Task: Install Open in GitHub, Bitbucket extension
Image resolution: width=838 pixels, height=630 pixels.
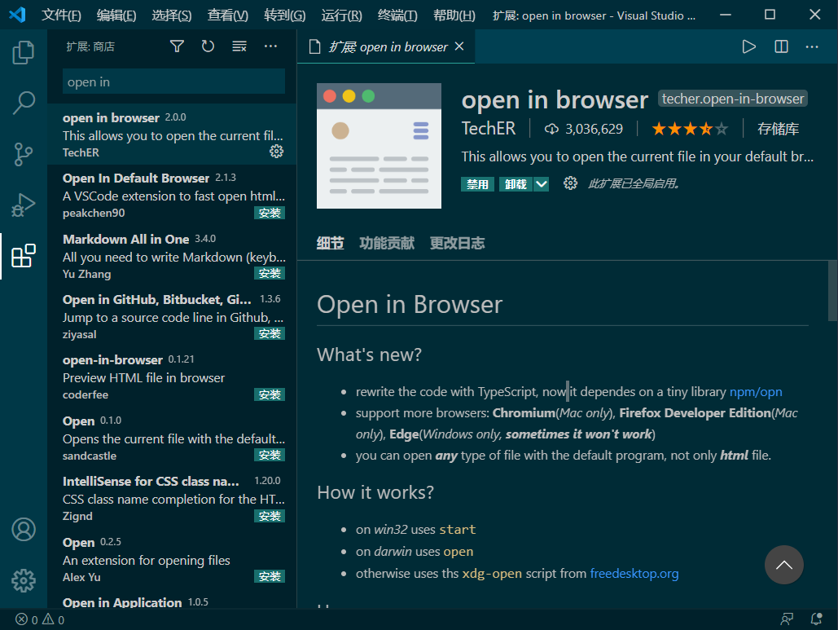Action: pyautogui.click(x=270, y=333)
